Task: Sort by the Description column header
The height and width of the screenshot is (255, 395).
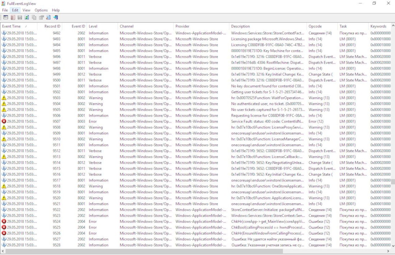Action: point(268,26)
